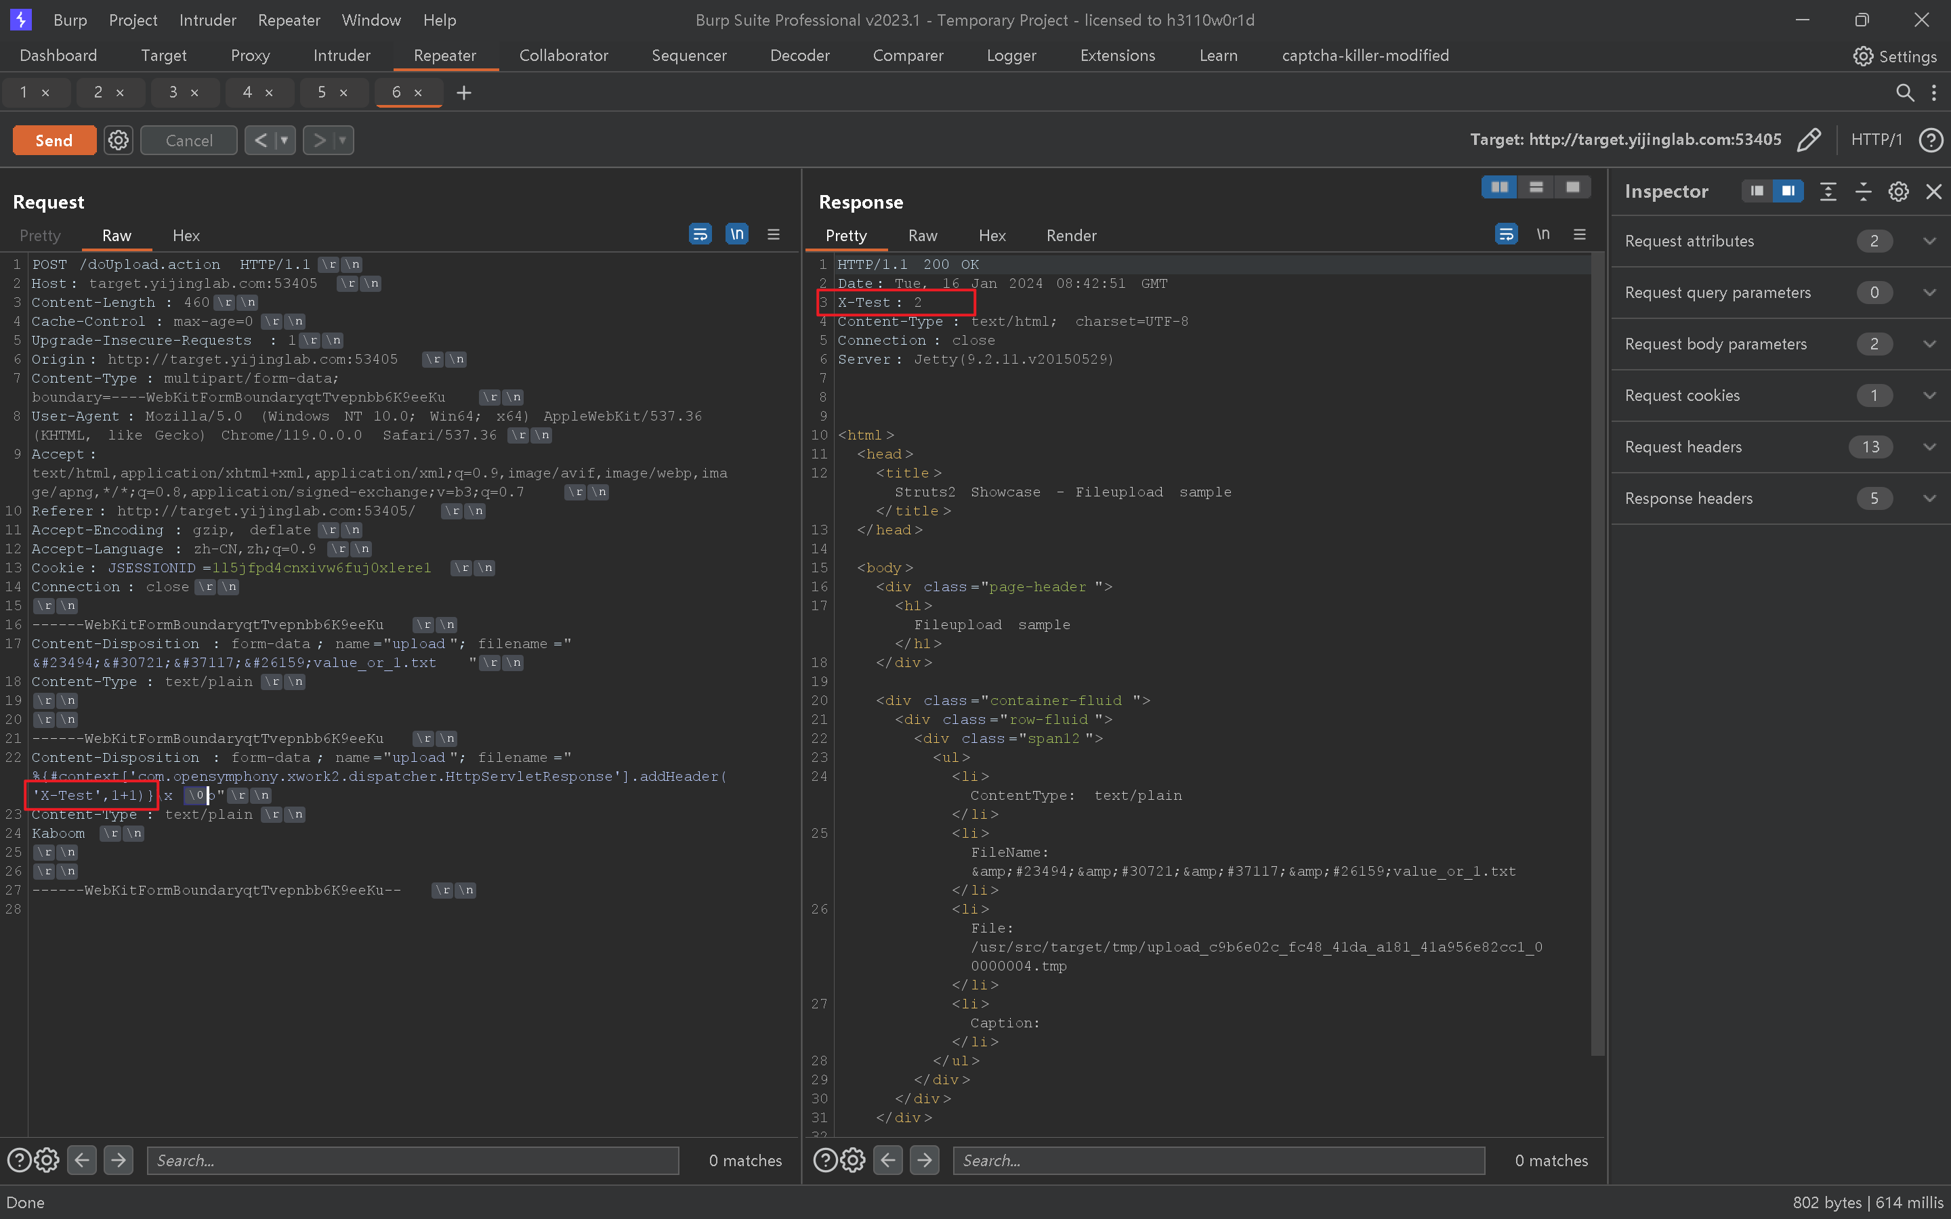Viewport: 1951px width, 1219px height.
Task: Switch request view to Pretty
Action: click(41, 236)
